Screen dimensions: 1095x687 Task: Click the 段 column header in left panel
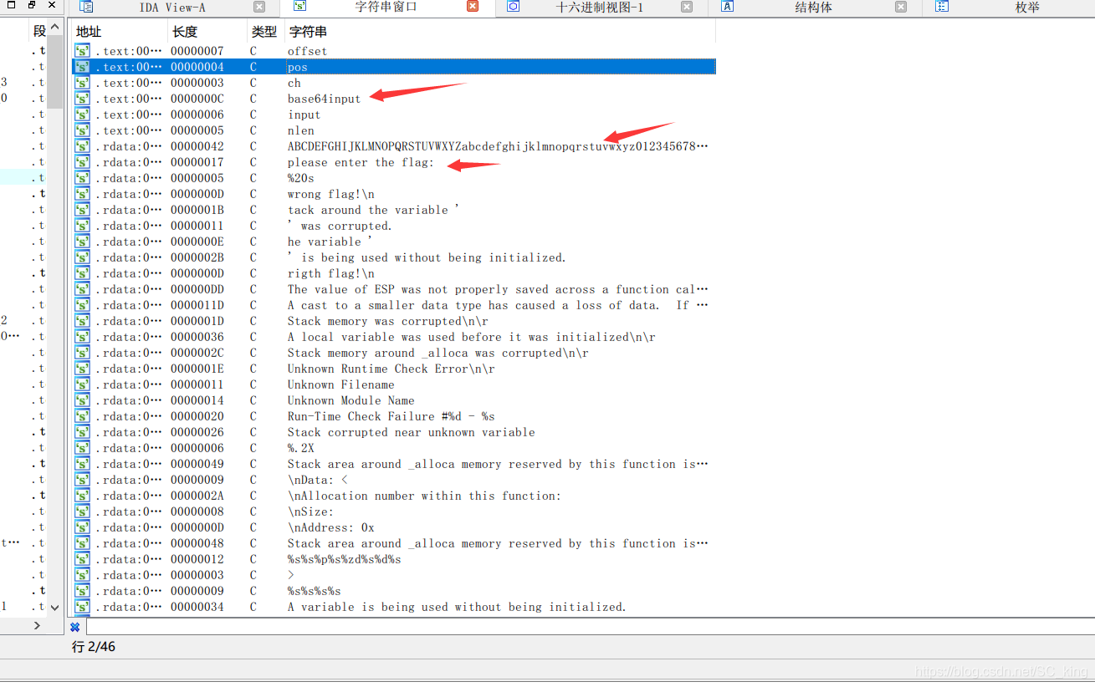pos(39,32)
